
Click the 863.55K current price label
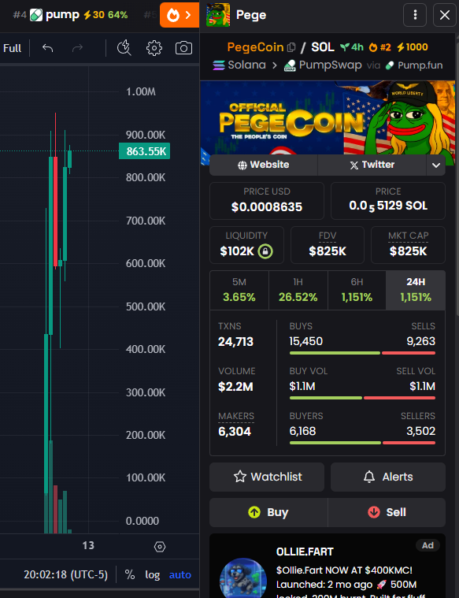145,151
